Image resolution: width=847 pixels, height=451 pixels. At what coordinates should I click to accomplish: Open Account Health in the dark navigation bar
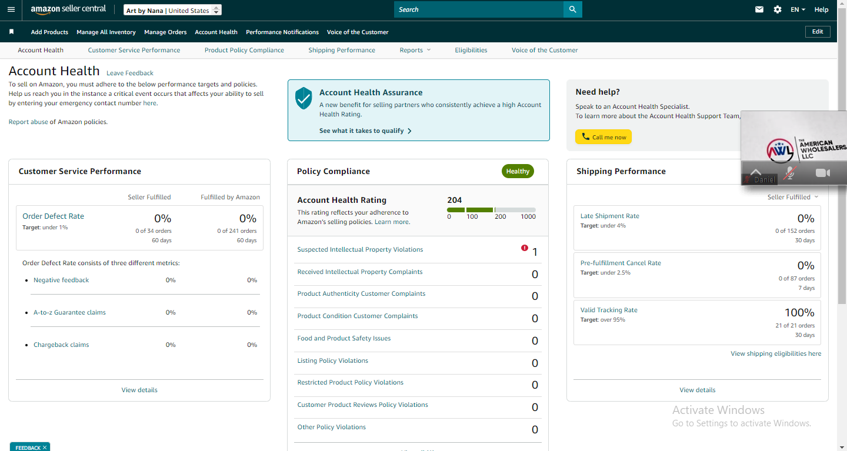pos(216,32)
